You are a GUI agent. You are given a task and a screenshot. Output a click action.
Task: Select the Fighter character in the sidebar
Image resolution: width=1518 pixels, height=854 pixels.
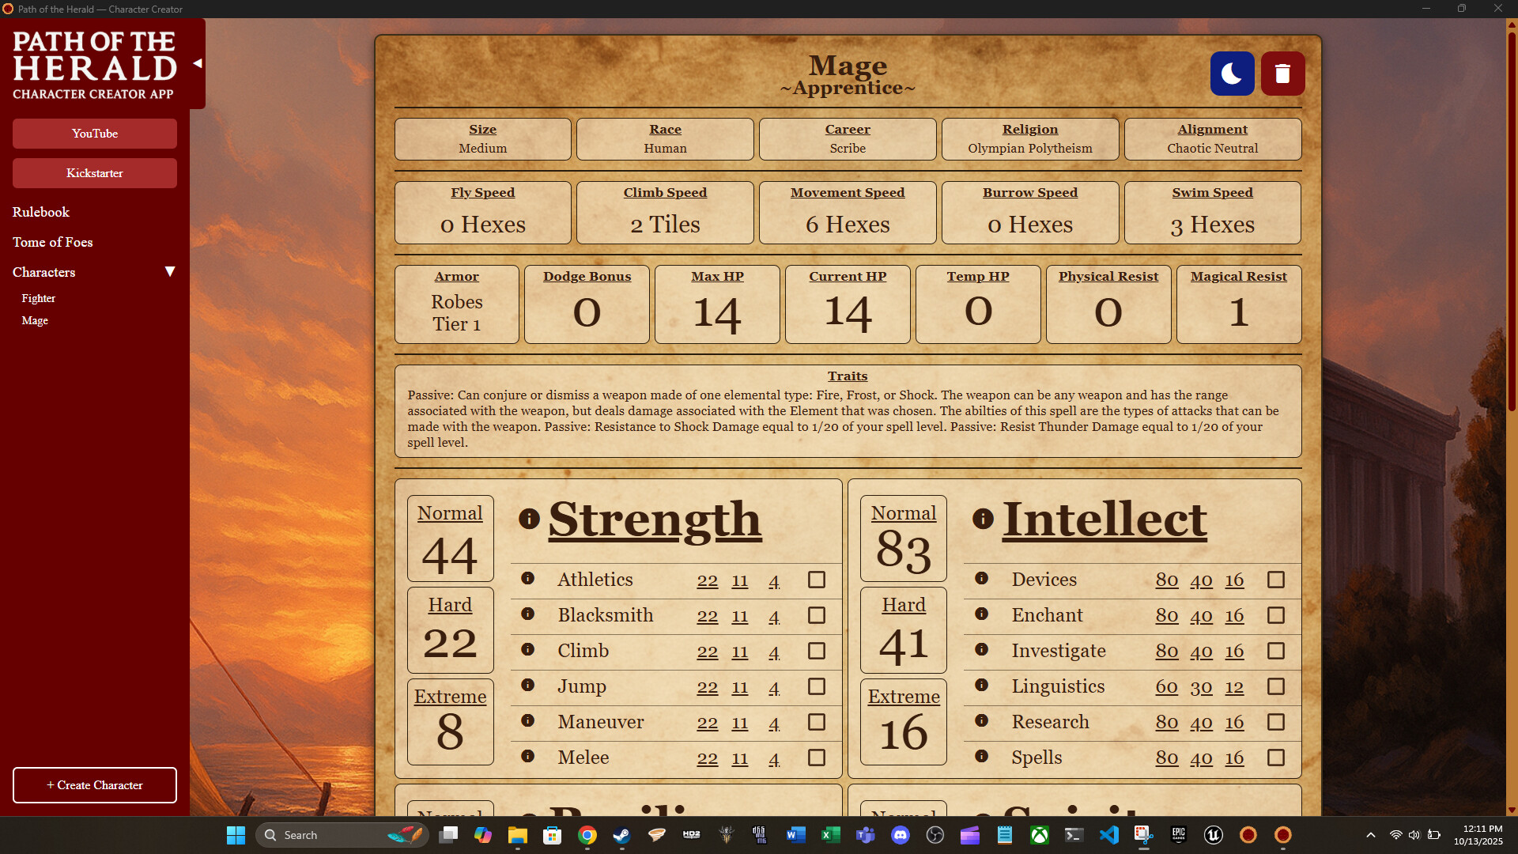[x=38, y=298]
